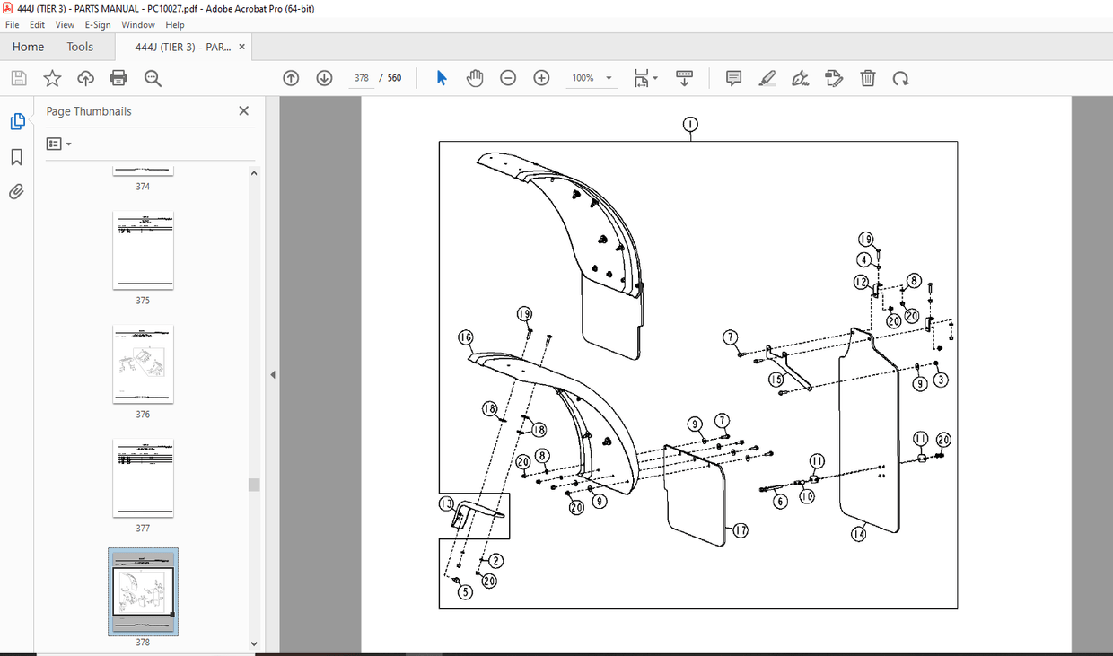Add a sticky note comment
This screenshot has width=1113, height=656.
click(733, 78)
